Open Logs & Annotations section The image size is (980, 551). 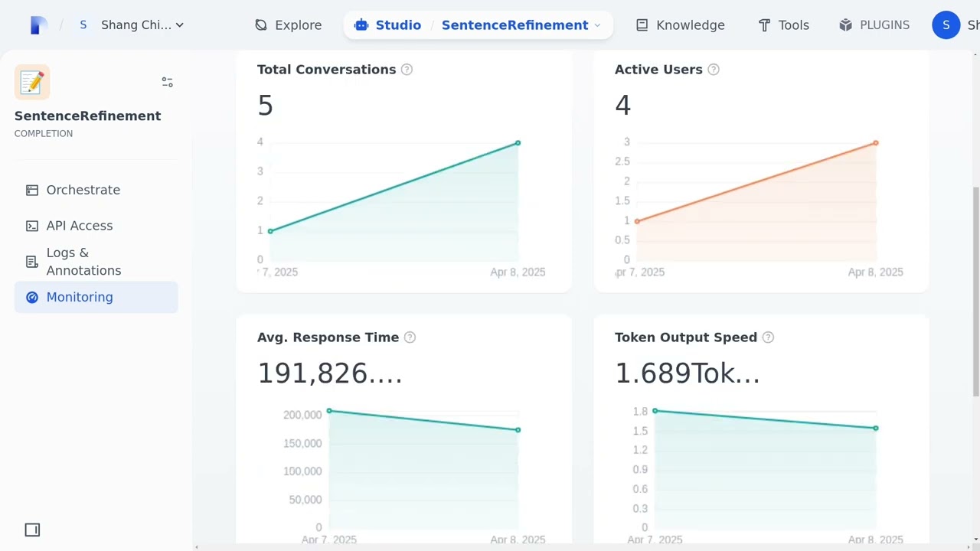coord(83,262)
